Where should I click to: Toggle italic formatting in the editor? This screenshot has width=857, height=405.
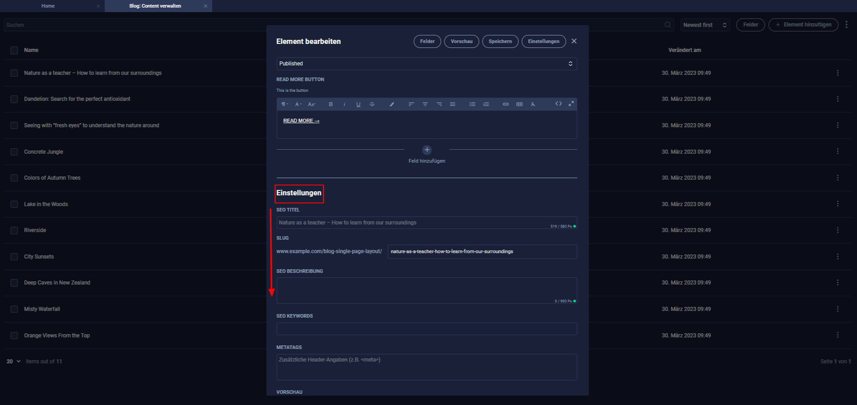(345, 104)
